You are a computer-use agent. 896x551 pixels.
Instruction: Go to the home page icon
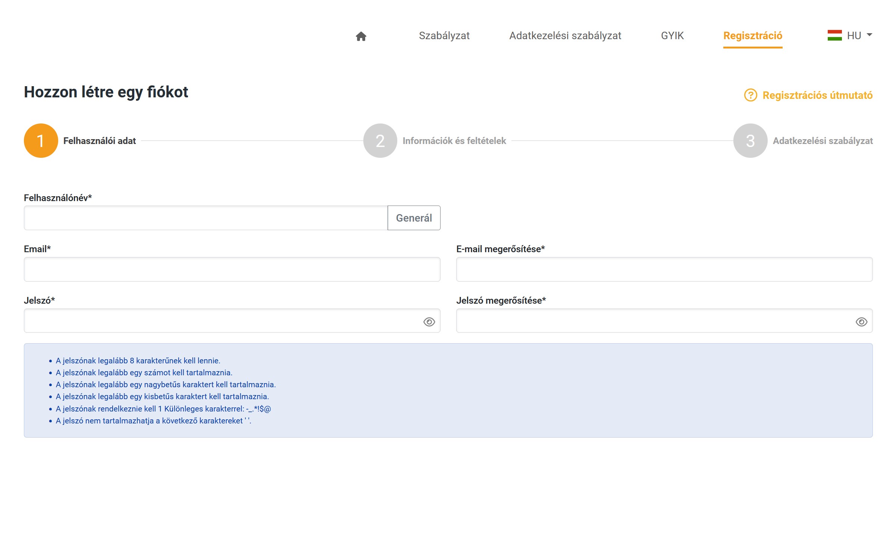361,36
